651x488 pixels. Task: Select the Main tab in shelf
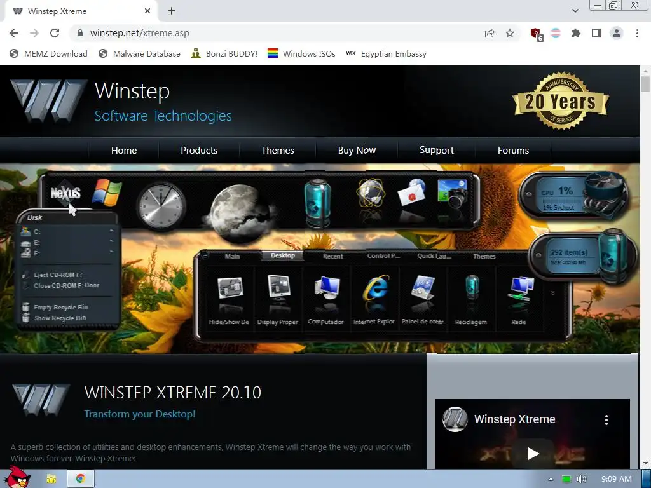(232, 256)
